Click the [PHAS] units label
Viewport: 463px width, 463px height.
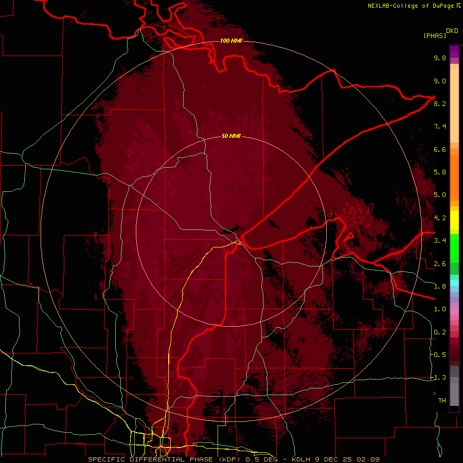435,35
